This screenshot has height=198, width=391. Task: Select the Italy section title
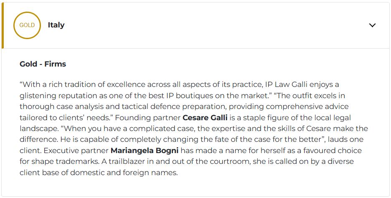[x=56, y=25]
